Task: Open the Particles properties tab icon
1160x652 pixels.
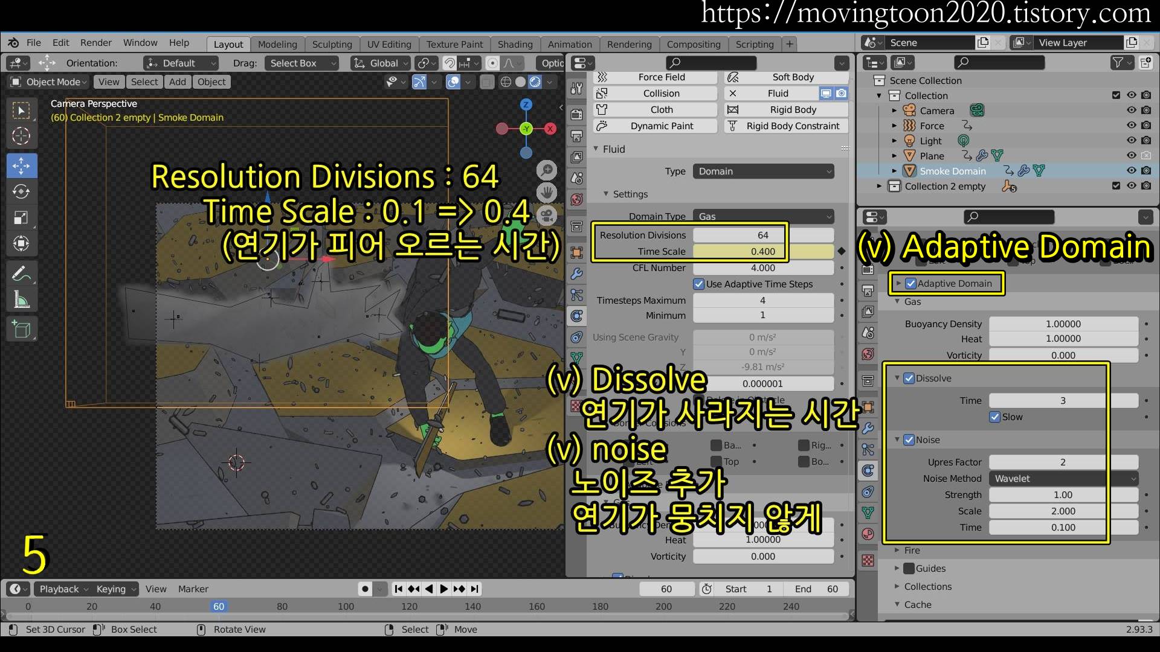Action: tap(577, 295)
